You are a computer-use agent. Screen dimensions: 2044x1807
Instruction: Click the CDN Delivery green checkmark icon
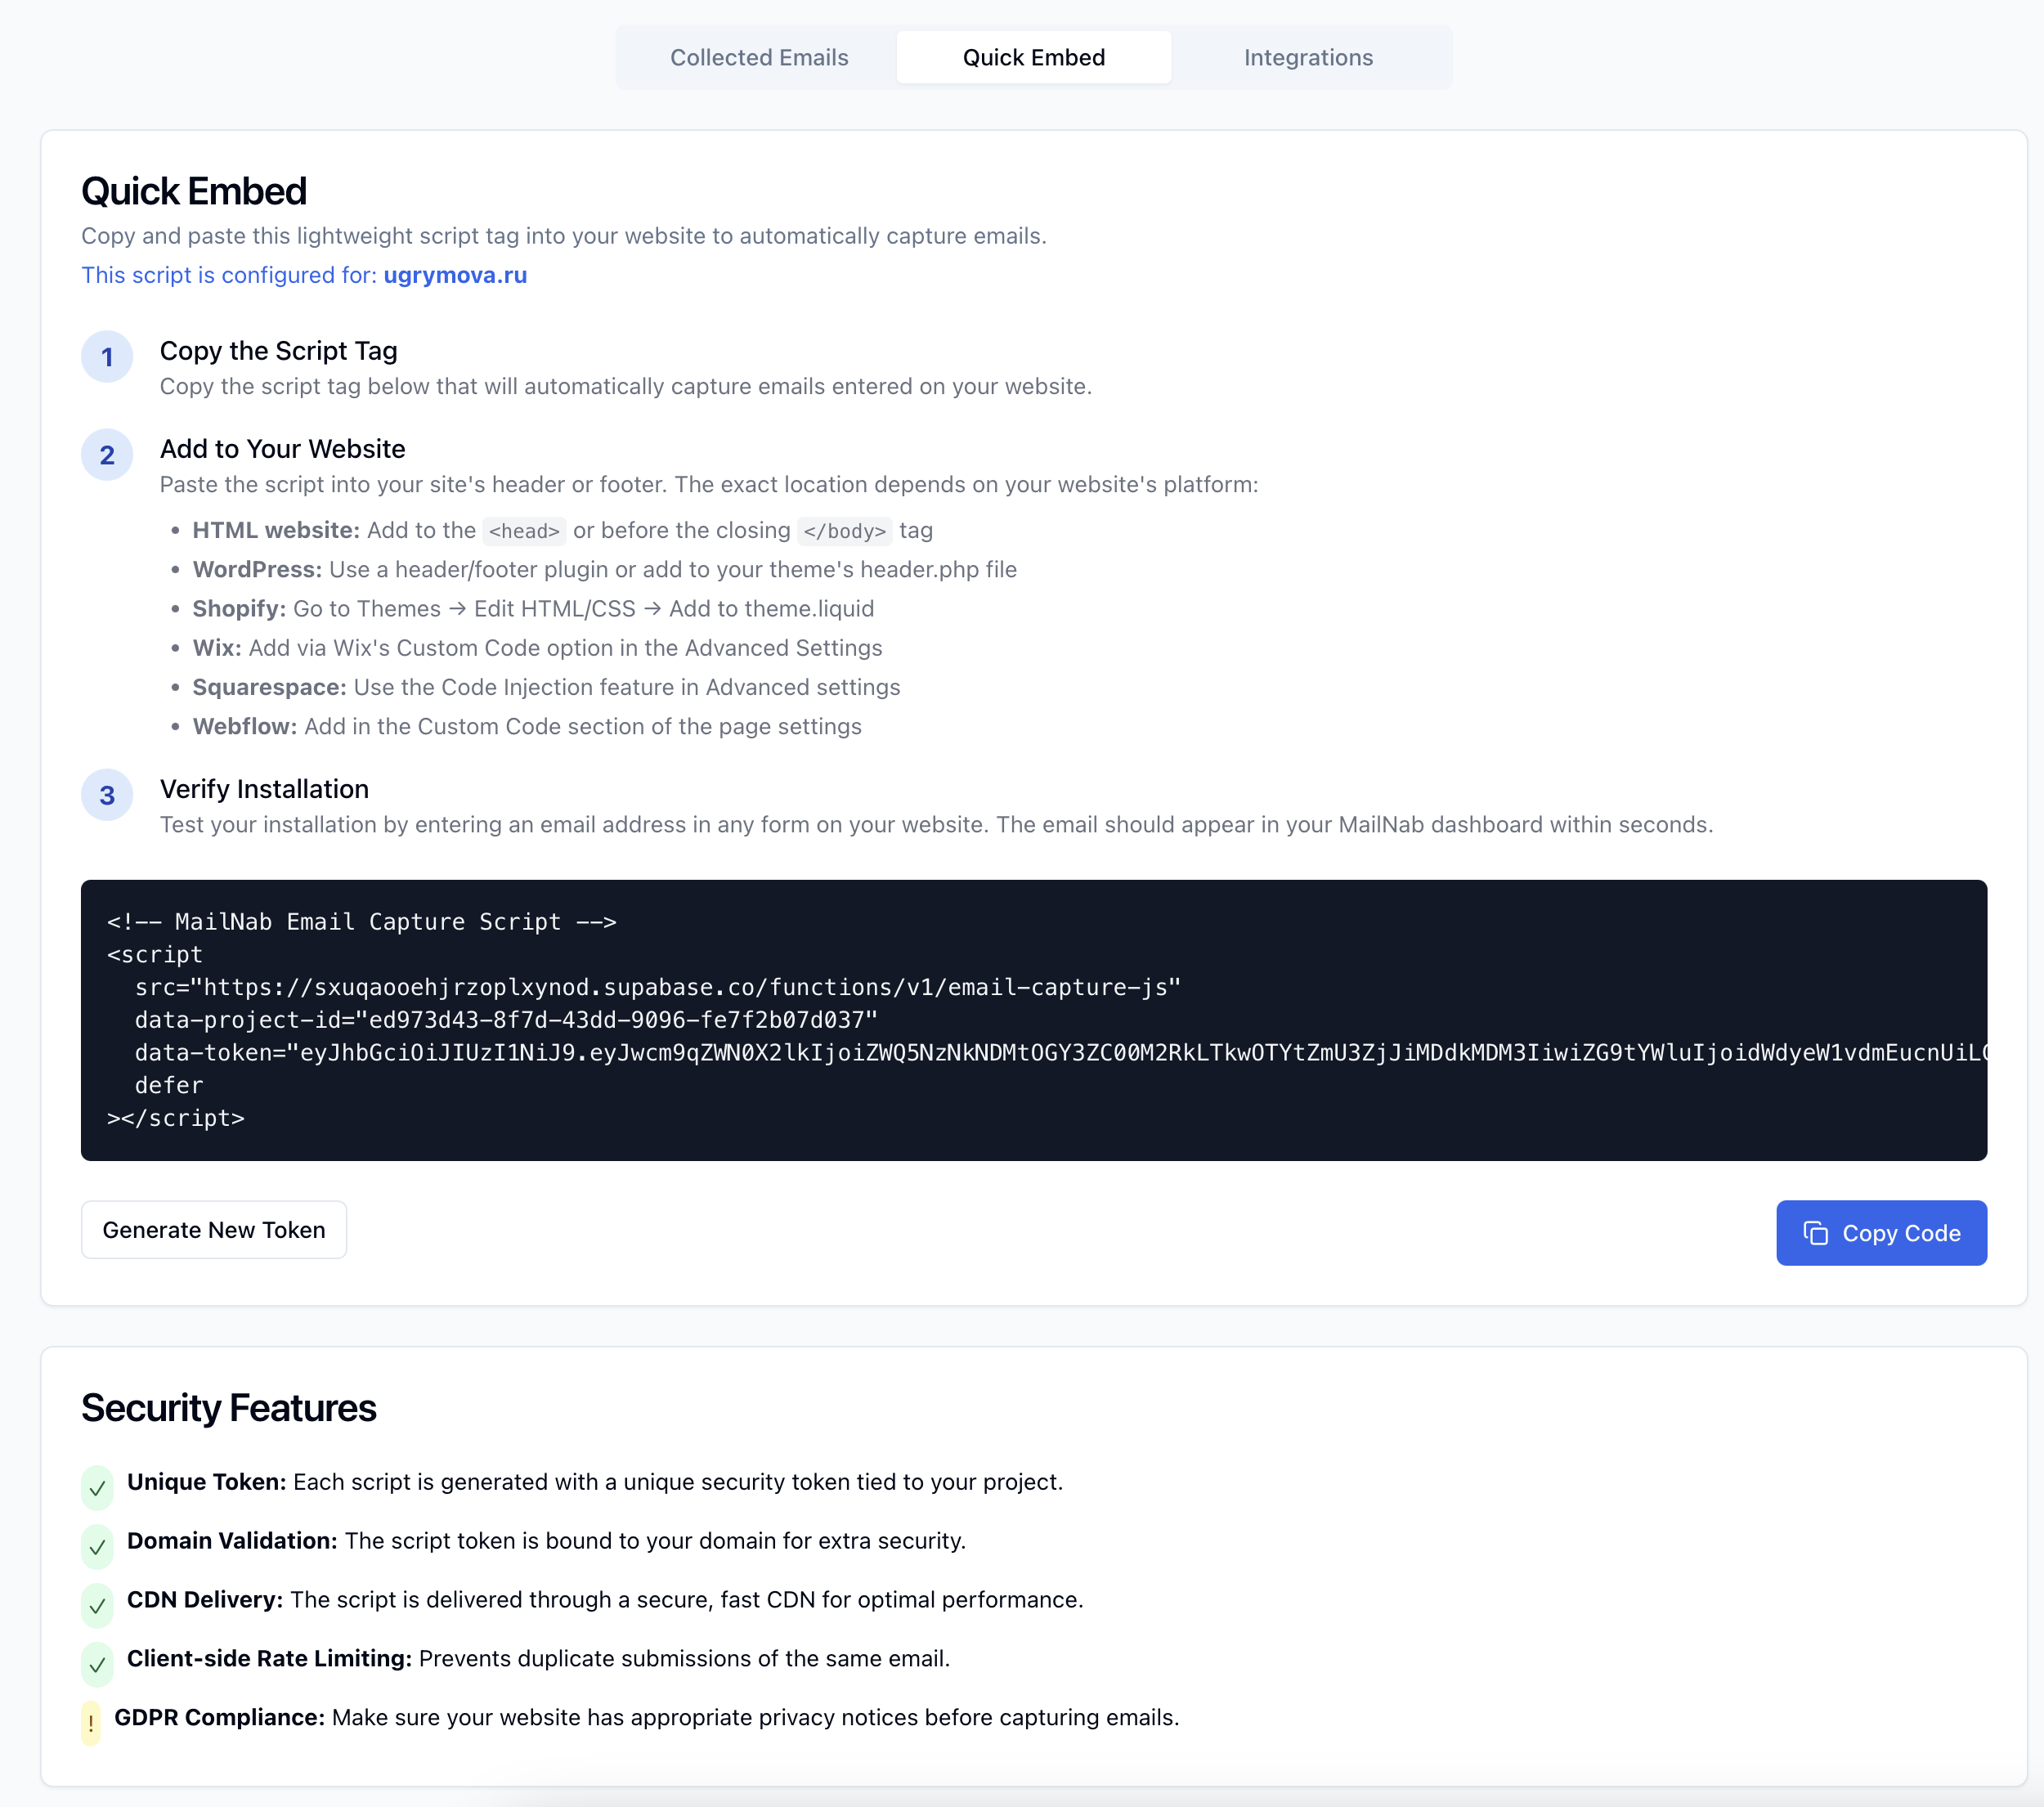click(97, 1606)
